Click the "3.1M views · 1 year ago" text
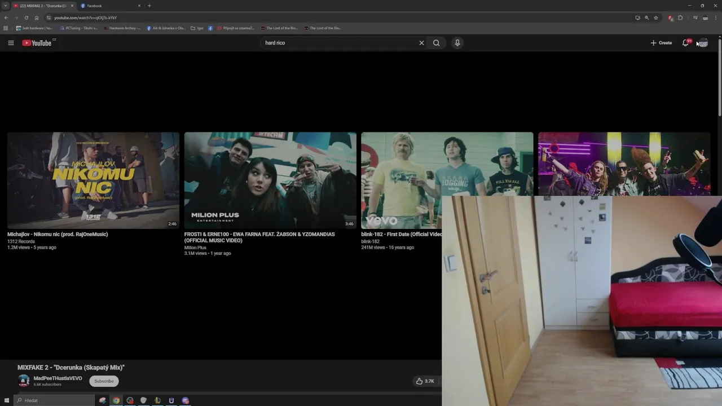This screenshot has height=406, width=722. point(208,253)
